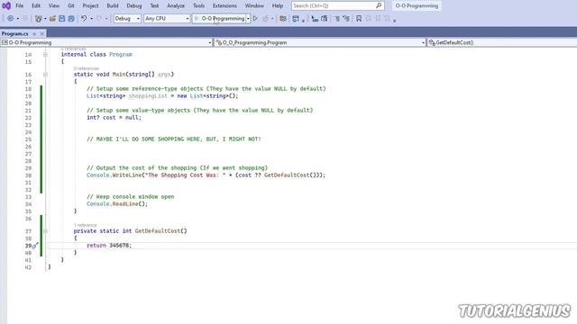Click the clear bookmarks icon
This screenshot has height=324, width=577.
click(x=387, y=18)
